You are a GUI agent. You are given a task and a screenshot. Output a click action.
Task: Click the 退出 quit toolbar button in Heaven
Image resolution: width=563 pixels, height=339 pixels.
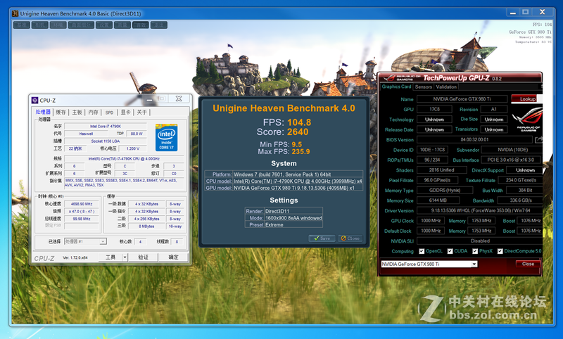tap(159, 25)
